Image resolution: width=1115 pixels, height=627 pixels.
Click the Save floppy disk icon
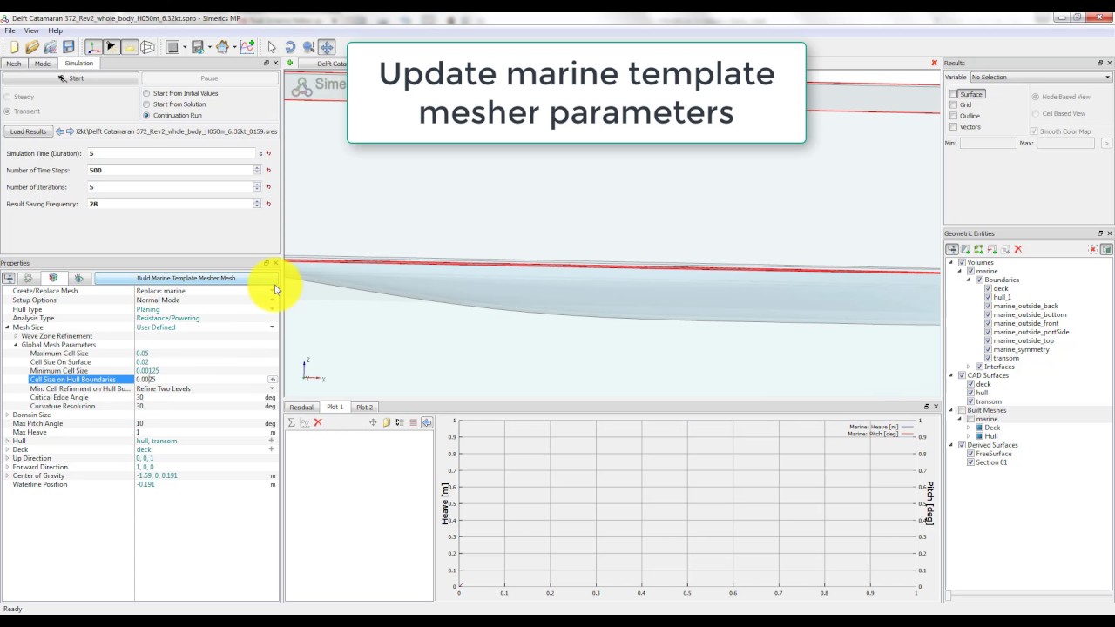[x=69, y=47]
